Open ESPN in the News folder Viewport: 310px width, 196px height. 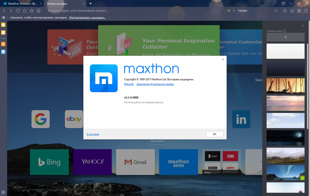point(230,167)
